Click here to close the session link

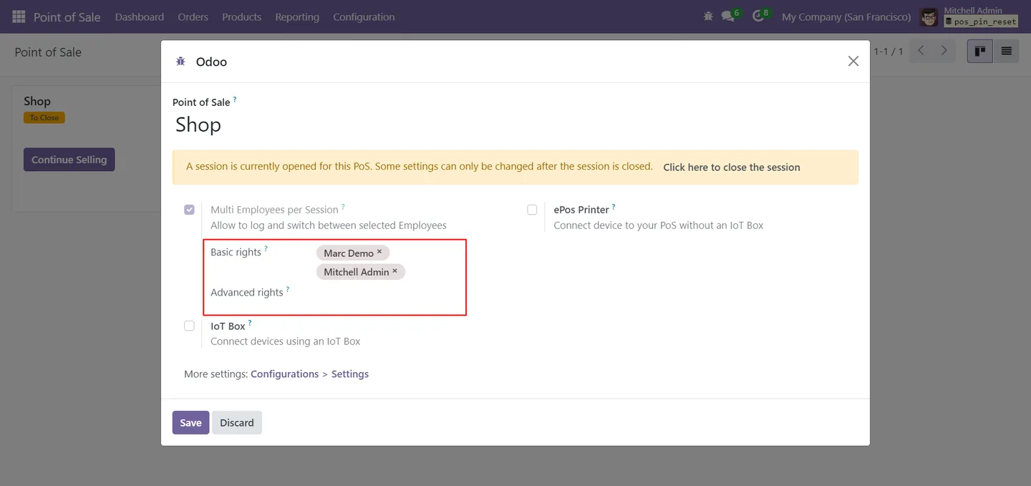pos(732,167)
